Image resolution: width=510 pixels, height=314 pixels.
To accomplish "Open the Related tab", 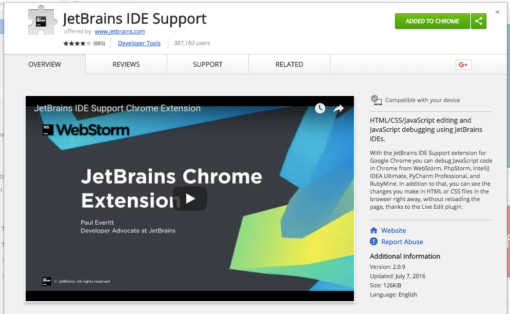I will tap(289, 65).
